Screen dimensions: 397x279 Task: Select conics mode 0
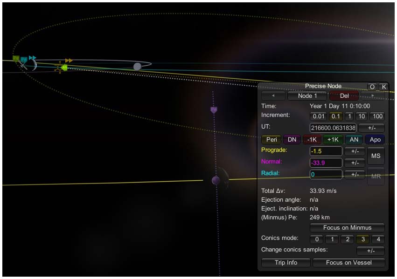[x=317, y=239]
